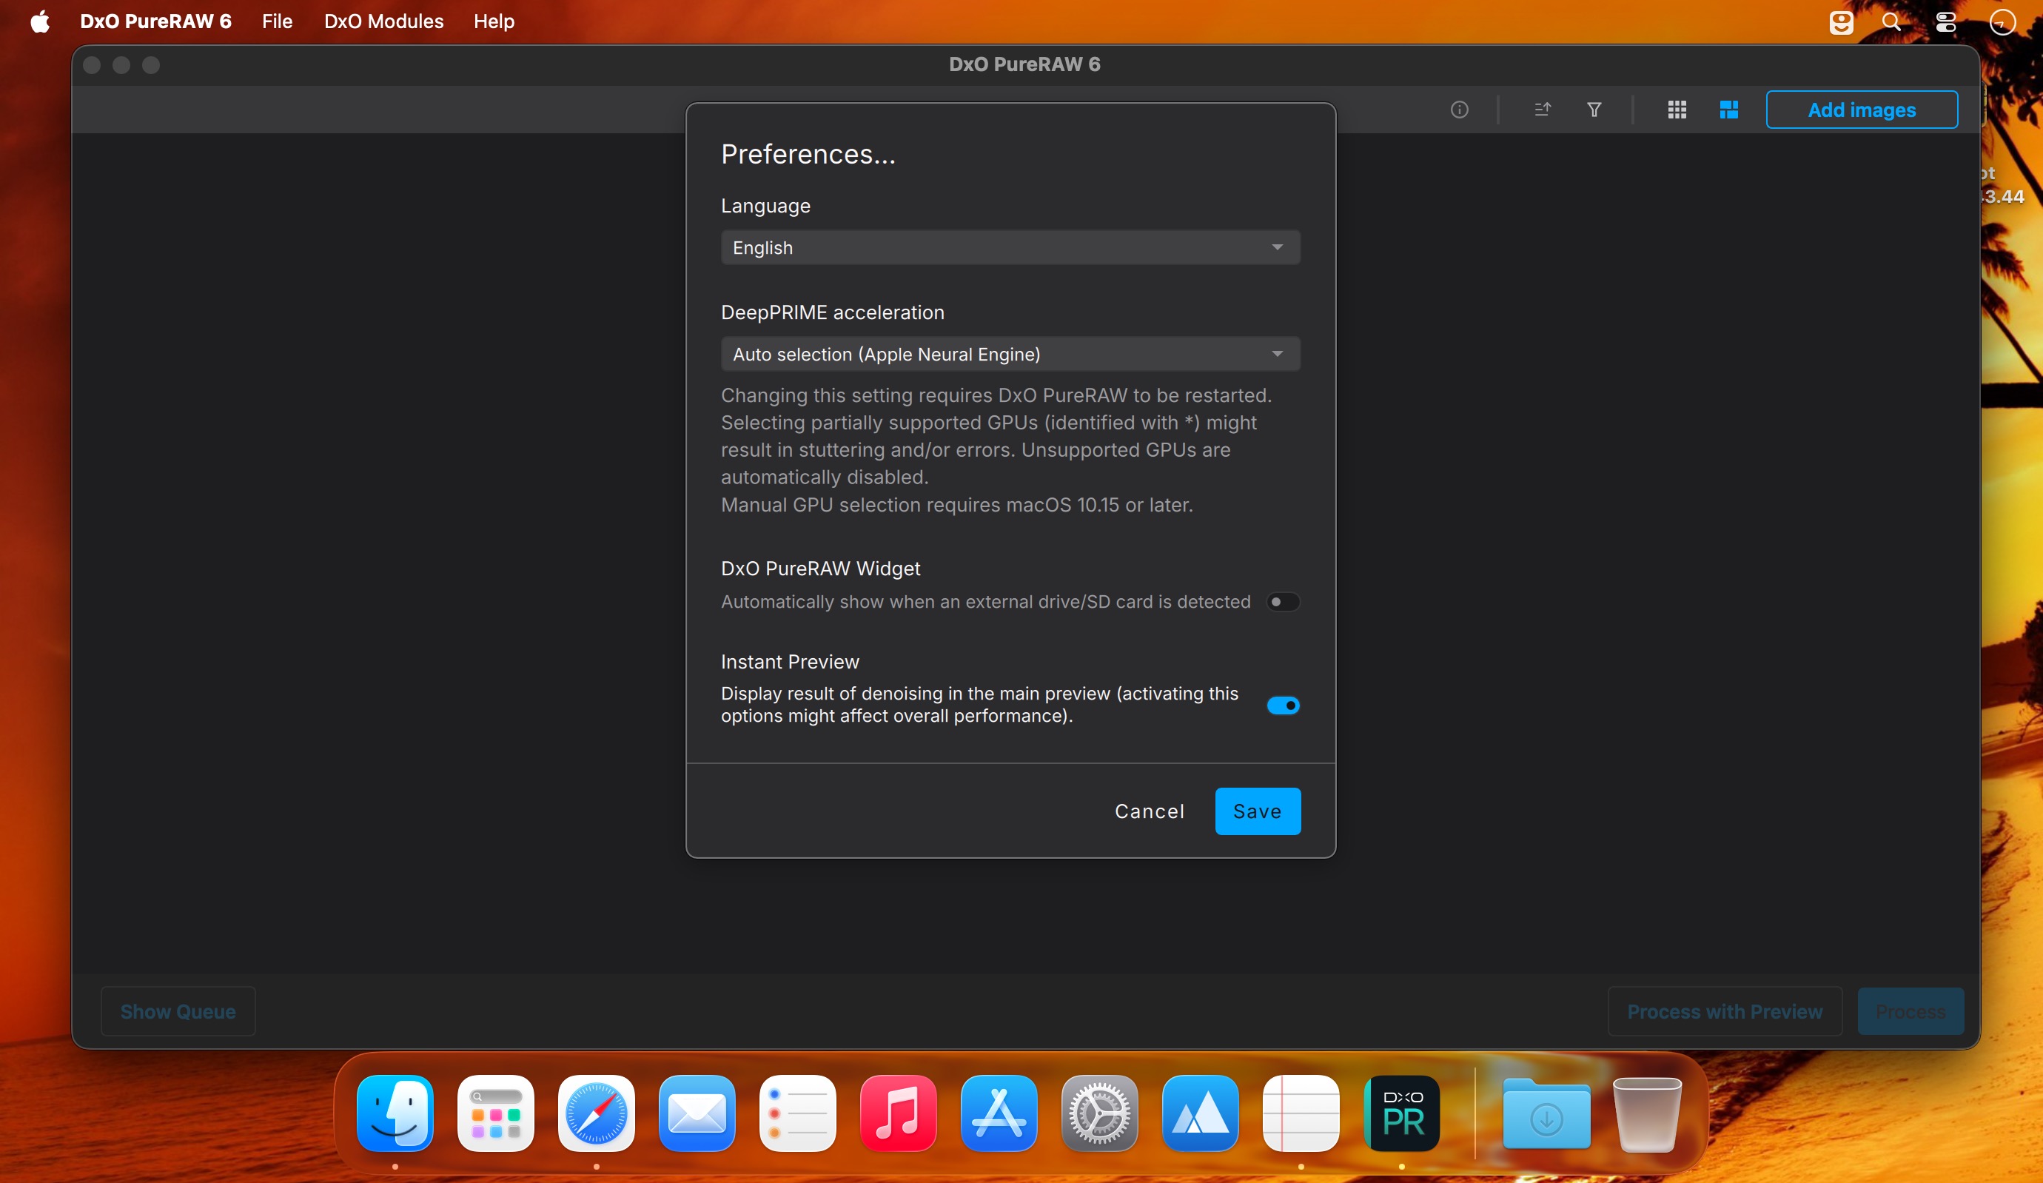Launch the Music app from the Dock

click(x=899, y=1113)
